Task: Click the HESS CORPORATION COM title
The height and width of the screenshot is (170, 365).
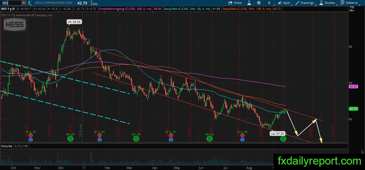Action: [x=54, y=3]
